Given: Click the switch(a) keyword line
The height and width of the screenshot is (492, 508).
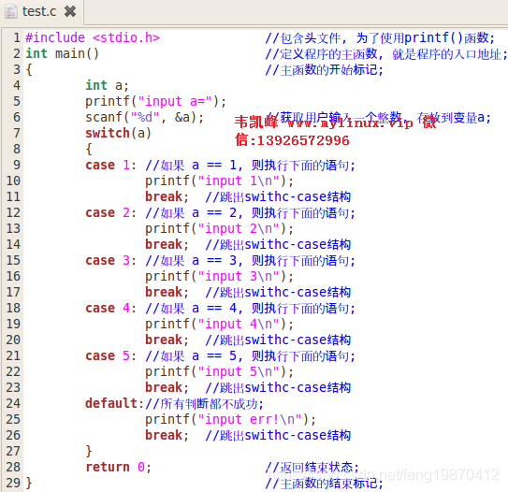Looking at the screenshot, I should coord(118,133).
